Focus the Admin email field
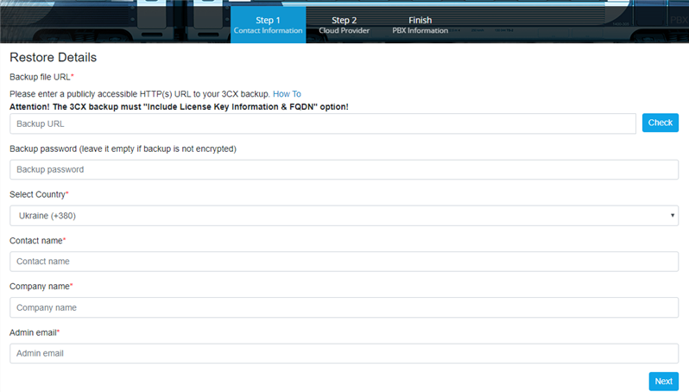 coord(344,353)
